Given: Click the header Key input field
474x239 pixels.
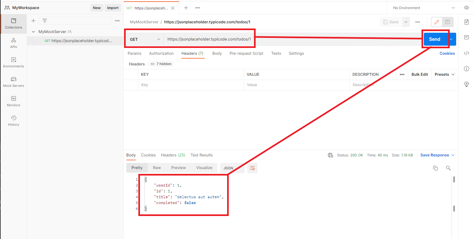Looking at the screenshot, I should pyautogui.click(x=191, y=85).
